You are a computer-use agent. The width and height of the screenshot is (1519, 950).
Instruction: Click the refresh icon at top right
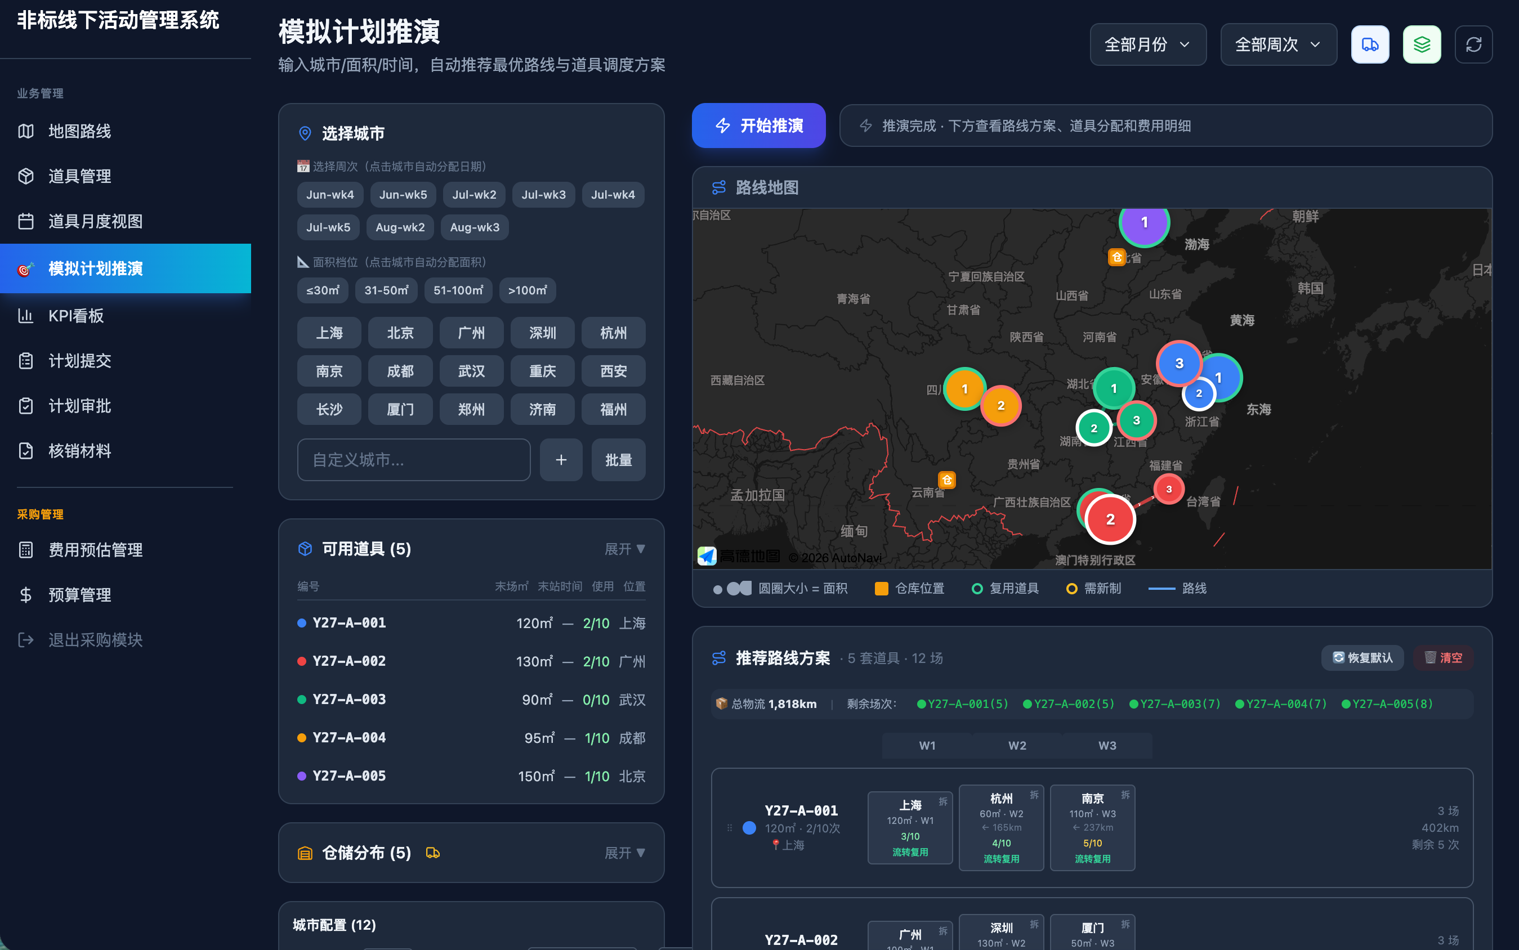pos(1473,44)
